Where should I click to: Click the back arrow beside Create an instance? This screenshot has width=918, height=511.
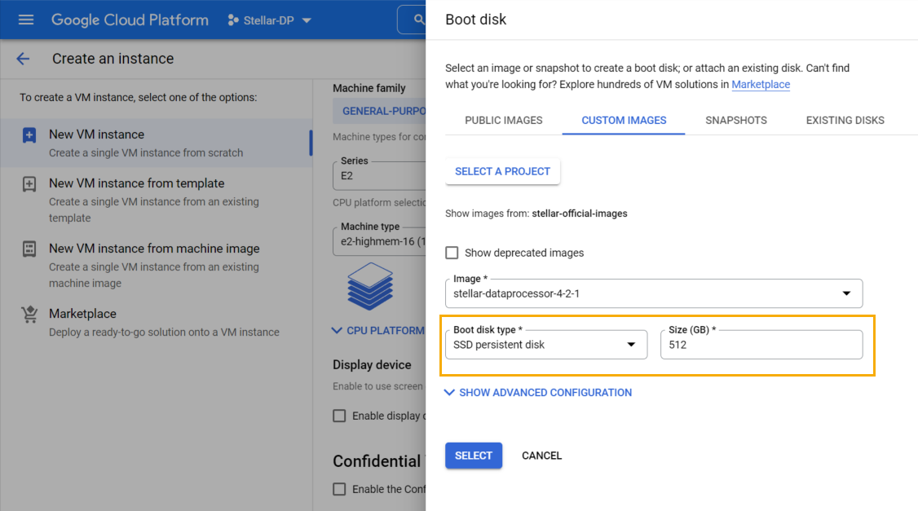[23, 59]
